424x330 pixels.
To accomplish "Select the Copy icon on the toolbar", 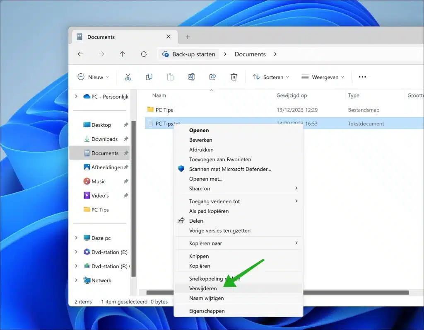I will tap(149, 77).
